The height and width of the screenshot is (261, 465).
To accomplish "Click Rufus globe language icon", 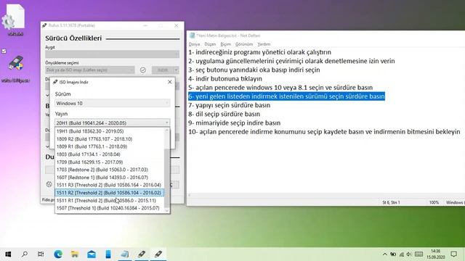I will [x=49, y=184].
